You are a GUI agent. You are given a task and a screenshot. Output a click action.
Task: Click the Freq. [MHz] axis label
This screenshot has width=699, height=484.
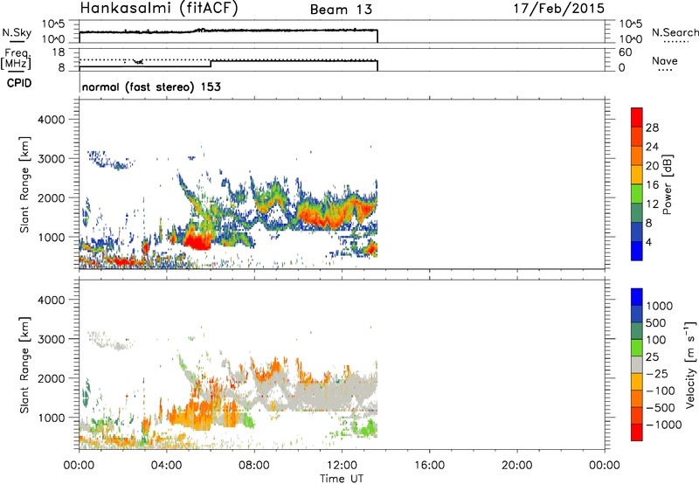16,59
